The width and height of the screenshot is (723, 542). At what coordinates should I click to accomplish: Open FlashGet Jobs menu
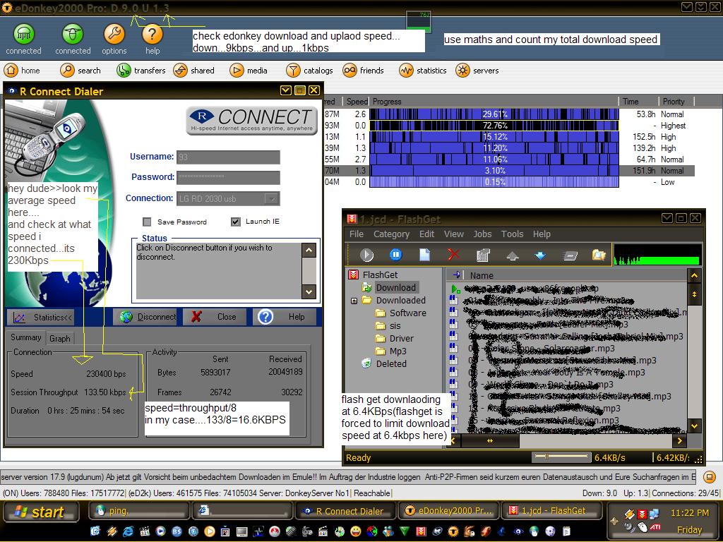[482, 234]
